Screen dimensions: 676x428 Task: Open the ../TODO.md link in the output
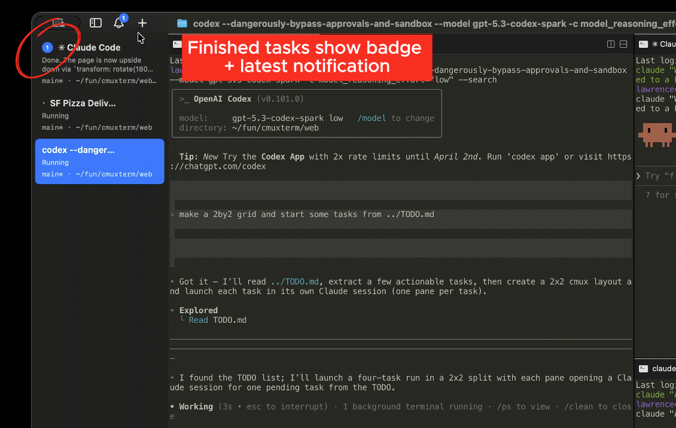pyautogui.click(x=295, y=282)
